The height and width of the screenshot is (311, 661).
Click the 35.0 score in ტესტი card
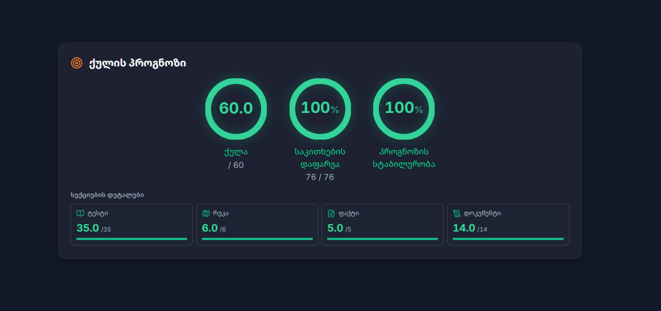[x=88, y=228]
